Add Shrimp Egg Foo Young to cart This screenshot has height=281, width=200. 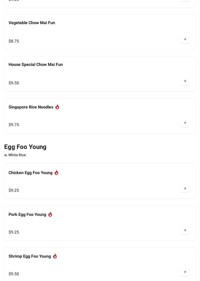(185, 272)
